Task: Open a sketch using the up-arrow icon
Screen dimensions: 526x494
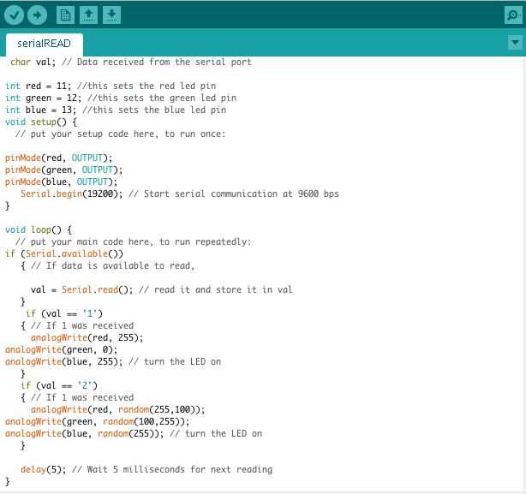Action: [88, 15]
